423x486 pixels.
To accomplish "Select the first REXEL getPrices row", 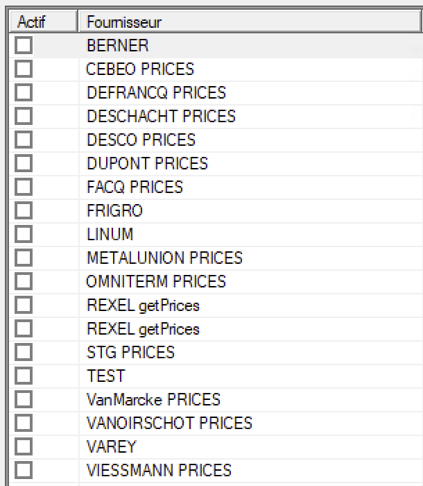I will click(x=216, y=305).
